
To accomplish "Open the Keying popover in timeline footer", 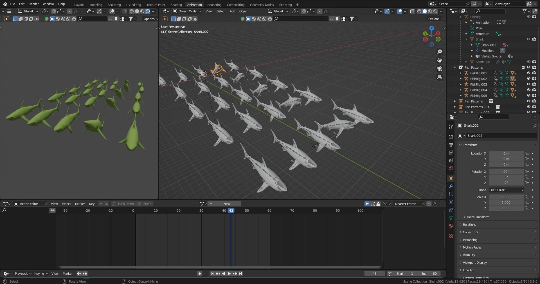I will point(41,274).
